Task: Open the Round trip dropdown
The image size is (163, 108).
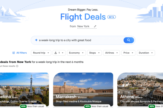Action: (41, 53)
